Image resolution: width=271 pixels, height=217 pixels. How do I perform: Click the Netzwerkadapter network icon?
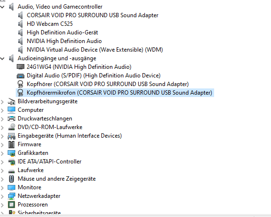coord(11,196)
